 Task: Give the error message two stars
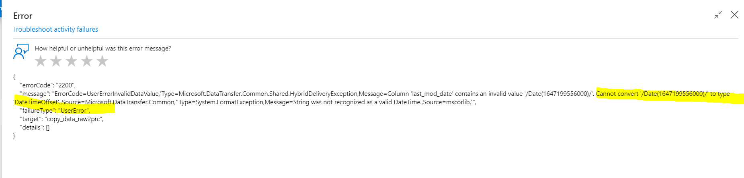(56, 61)
